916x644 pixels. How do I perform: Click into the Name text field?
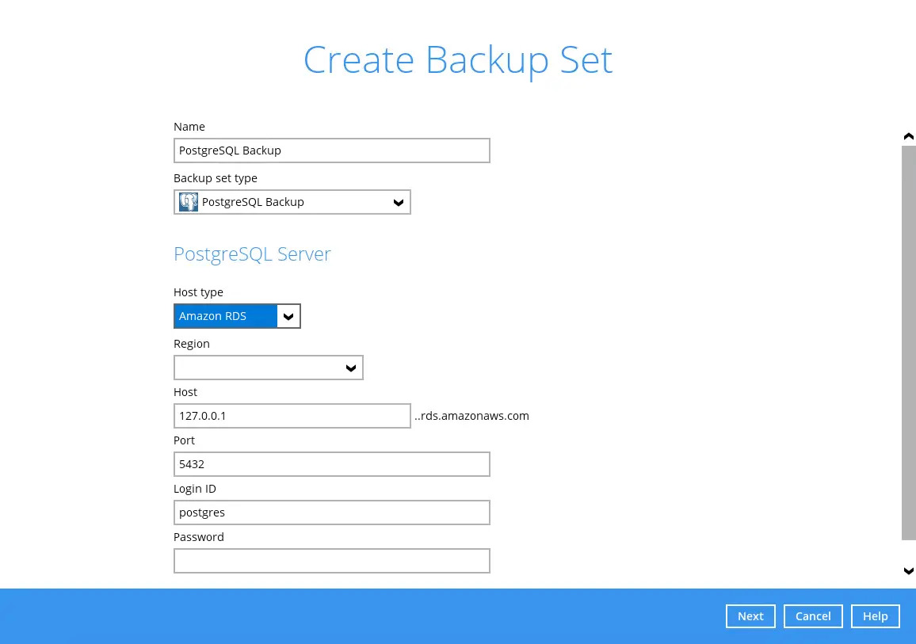point(331,151)
